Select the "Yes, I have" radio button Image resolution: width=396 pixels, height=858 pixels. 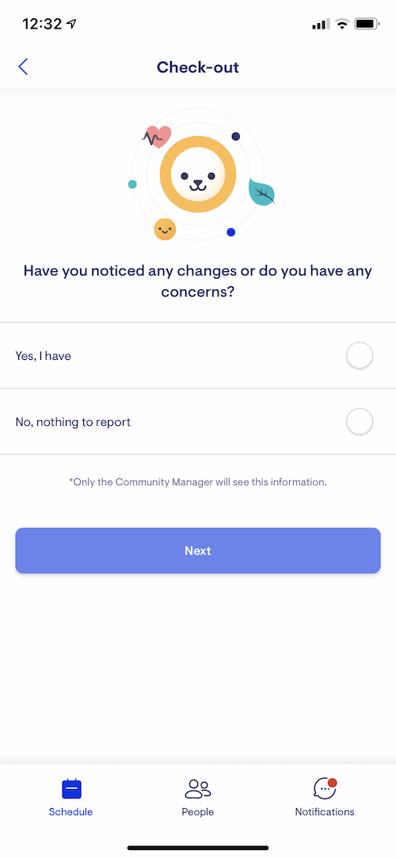(x=360, y=356)
